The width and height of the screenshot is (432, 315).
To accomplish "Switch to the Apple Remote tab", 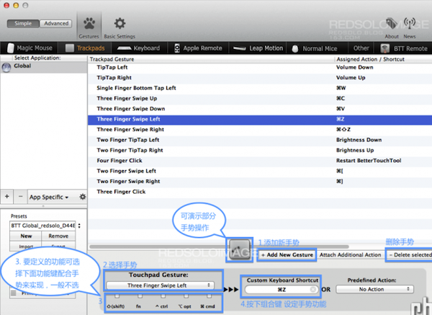I will pos(198,48).
